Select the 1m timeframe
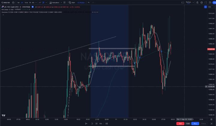Viewport: 216px width, 126px height. pyautogui.click(x=18, y=2)
